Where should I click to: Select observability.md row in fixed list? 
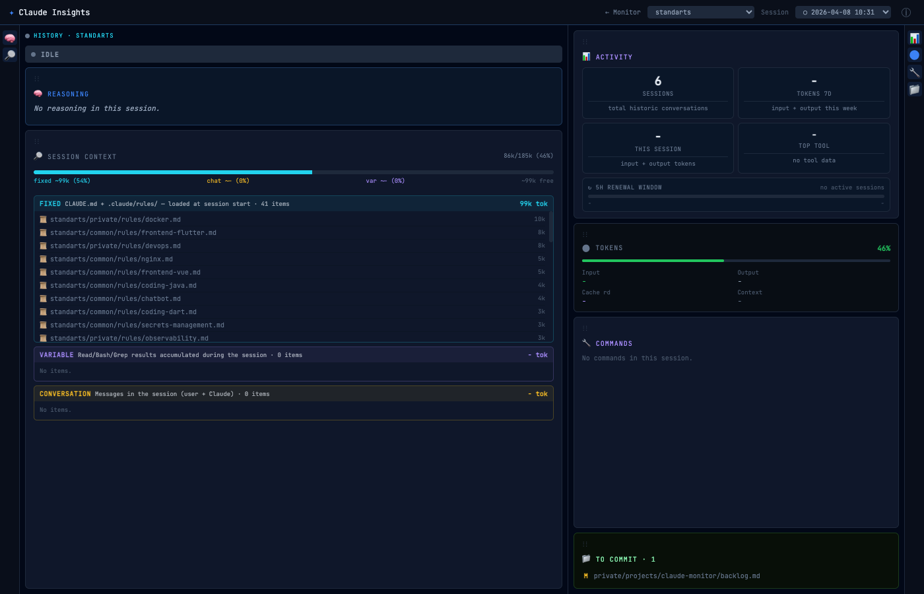coord(292,338)
